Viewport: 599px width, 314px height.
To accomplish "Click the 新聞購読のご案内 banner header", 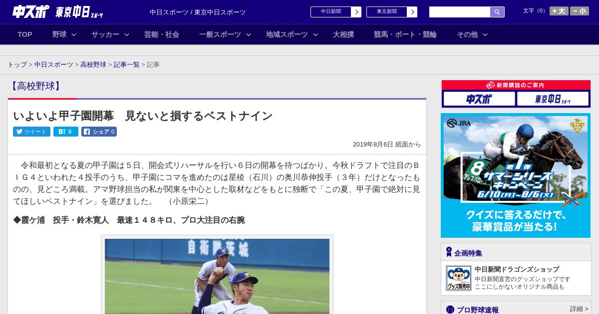I will point(516,85).
